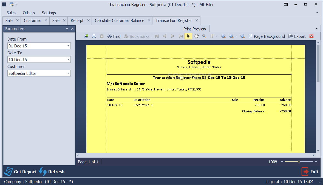Open the menu bar overflow arrow
Screen dimensions: 323x185
coord(317,13)
